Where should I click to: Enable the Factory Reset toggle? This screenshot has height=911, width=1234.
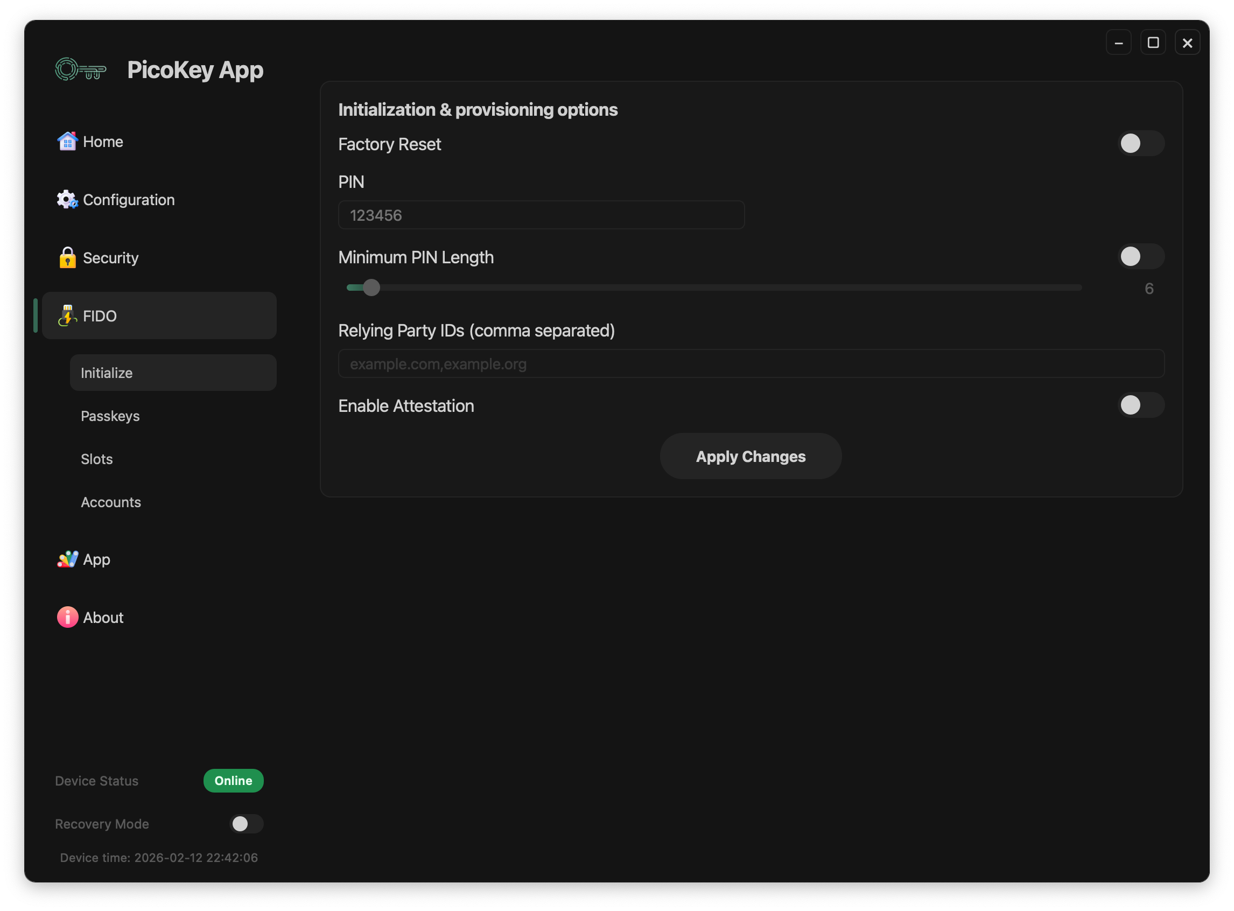click(x=1141, y=143)
